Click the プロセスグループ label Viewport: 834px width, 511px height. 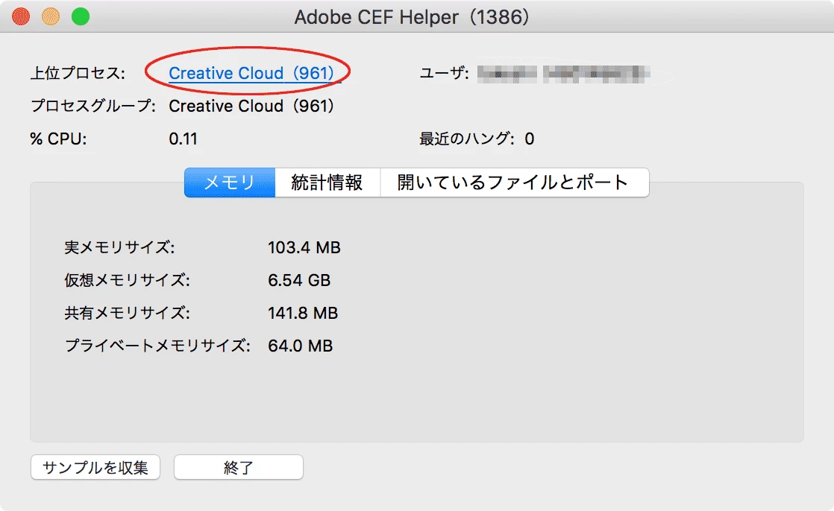[x=93, y=106]
